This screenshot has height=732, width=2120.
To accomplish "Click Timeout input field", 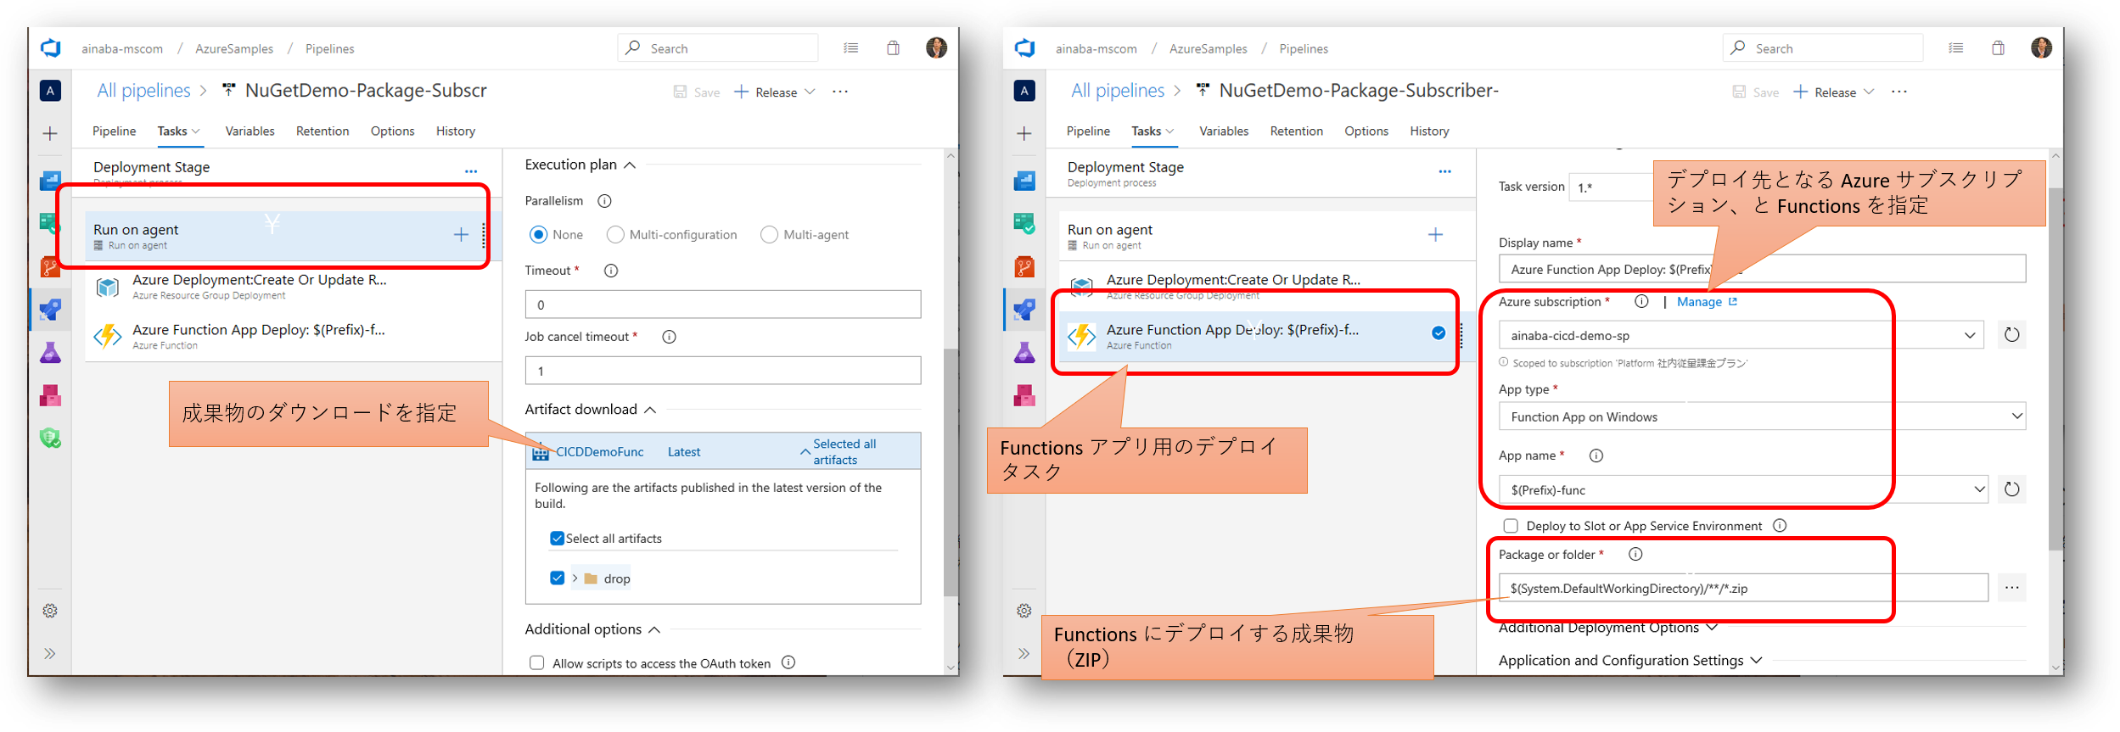I will [x=723, y=305].
